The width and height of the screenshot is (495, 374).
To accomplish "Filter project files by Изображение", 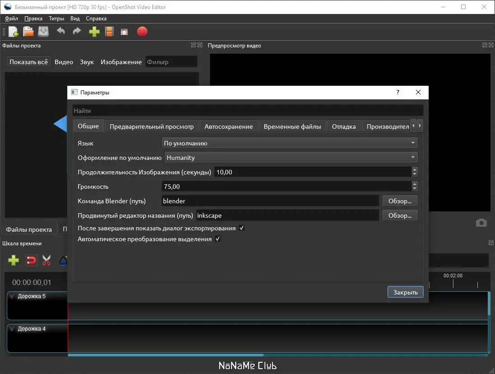I will click(x=121, y=62).
